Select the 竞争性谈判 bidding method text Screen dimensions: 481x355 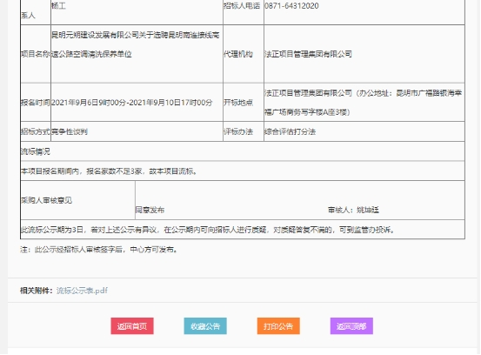[70, 131]
